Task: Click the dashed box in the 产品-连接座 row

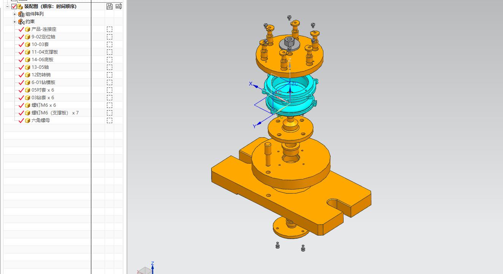Action: pos(110,29)
